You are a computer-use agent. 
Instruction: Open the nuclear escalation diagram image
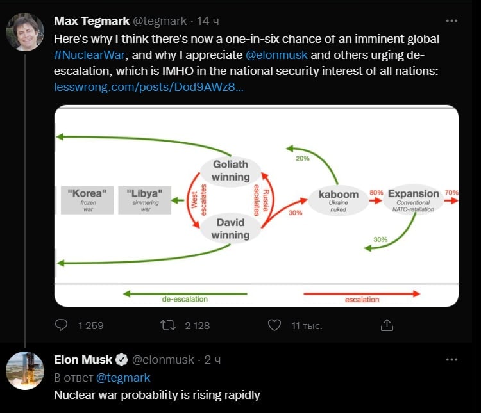(x=257, y=205)
